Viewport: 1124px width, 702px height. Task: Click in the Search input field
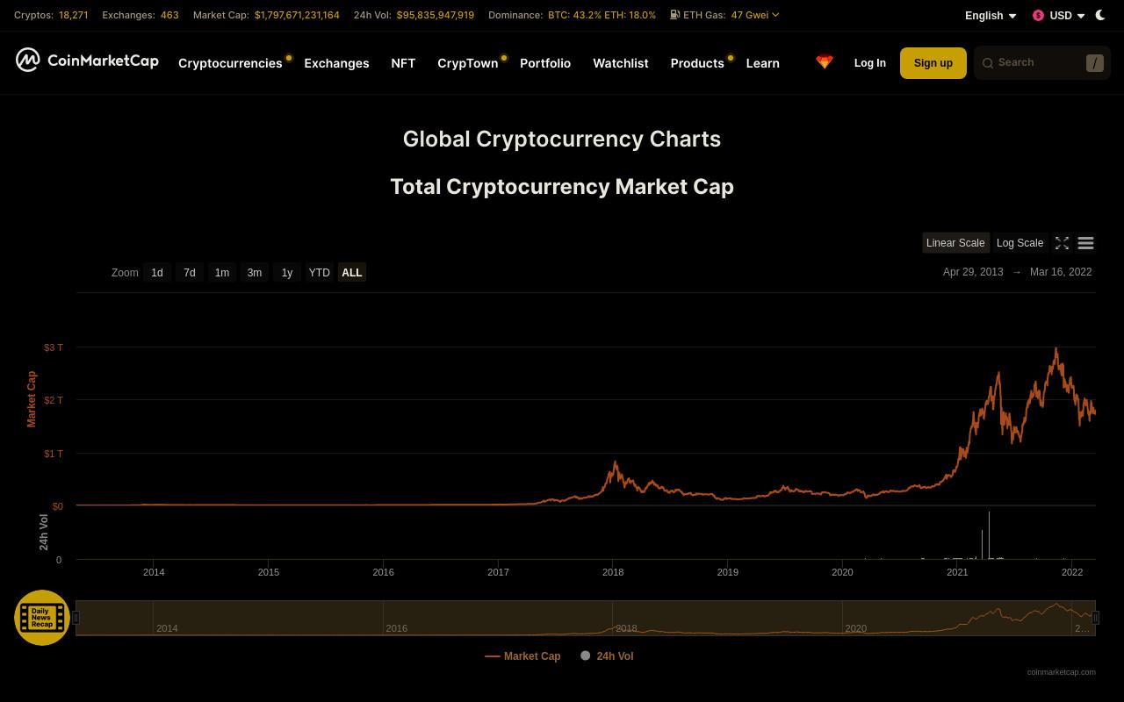(x=1041, y=63)
